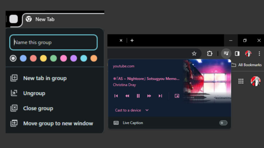The height and width of the screenshot is (148, 264).
Task: Open the Extensions puzzle icon
Action: click(x=210, y=54)
